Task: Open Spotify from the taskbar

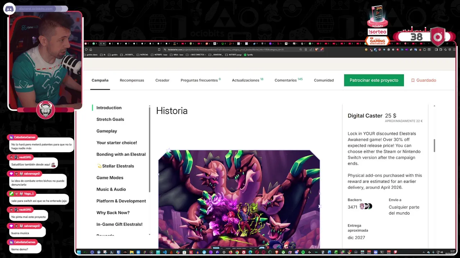Action: click(x=303, y=252)
